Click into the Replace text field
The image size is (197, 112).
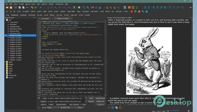point(66,101)
